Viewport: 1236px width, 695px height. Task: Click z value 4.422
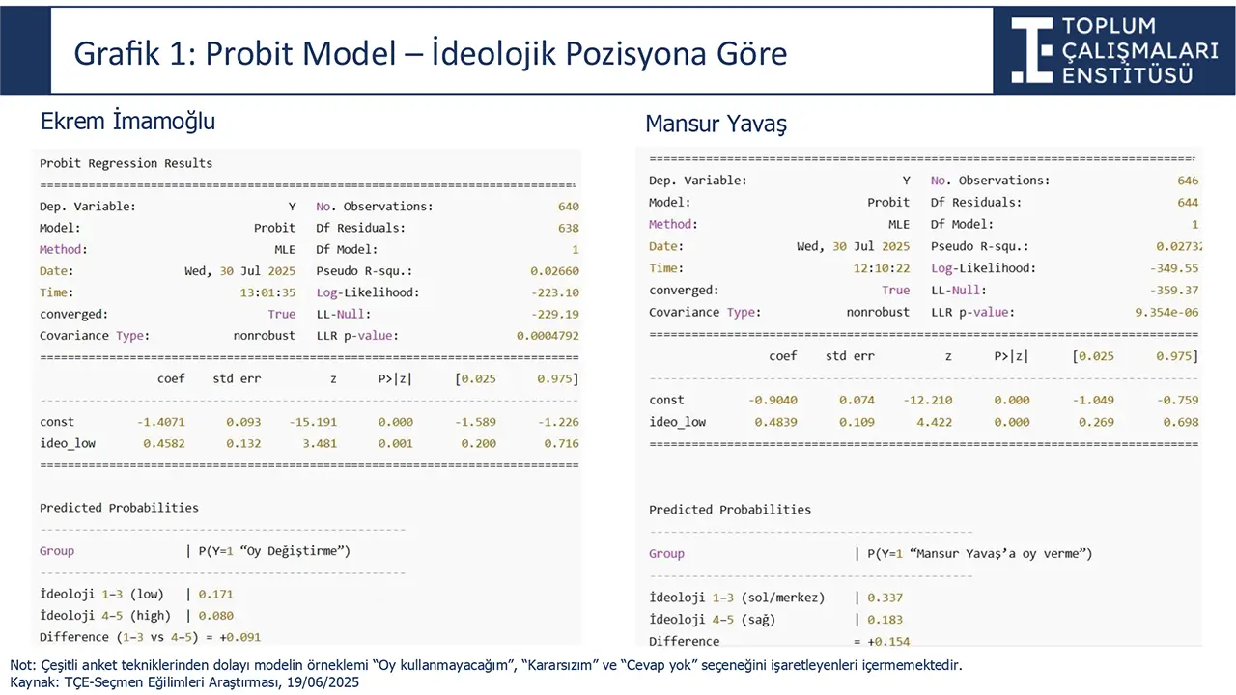pyautogui.click(x=935, y=422)
